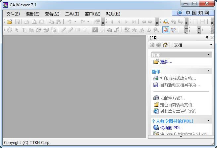Select the arrow pointer selection tool
Screen dimensions: 217x148
(x=17, y=30)
